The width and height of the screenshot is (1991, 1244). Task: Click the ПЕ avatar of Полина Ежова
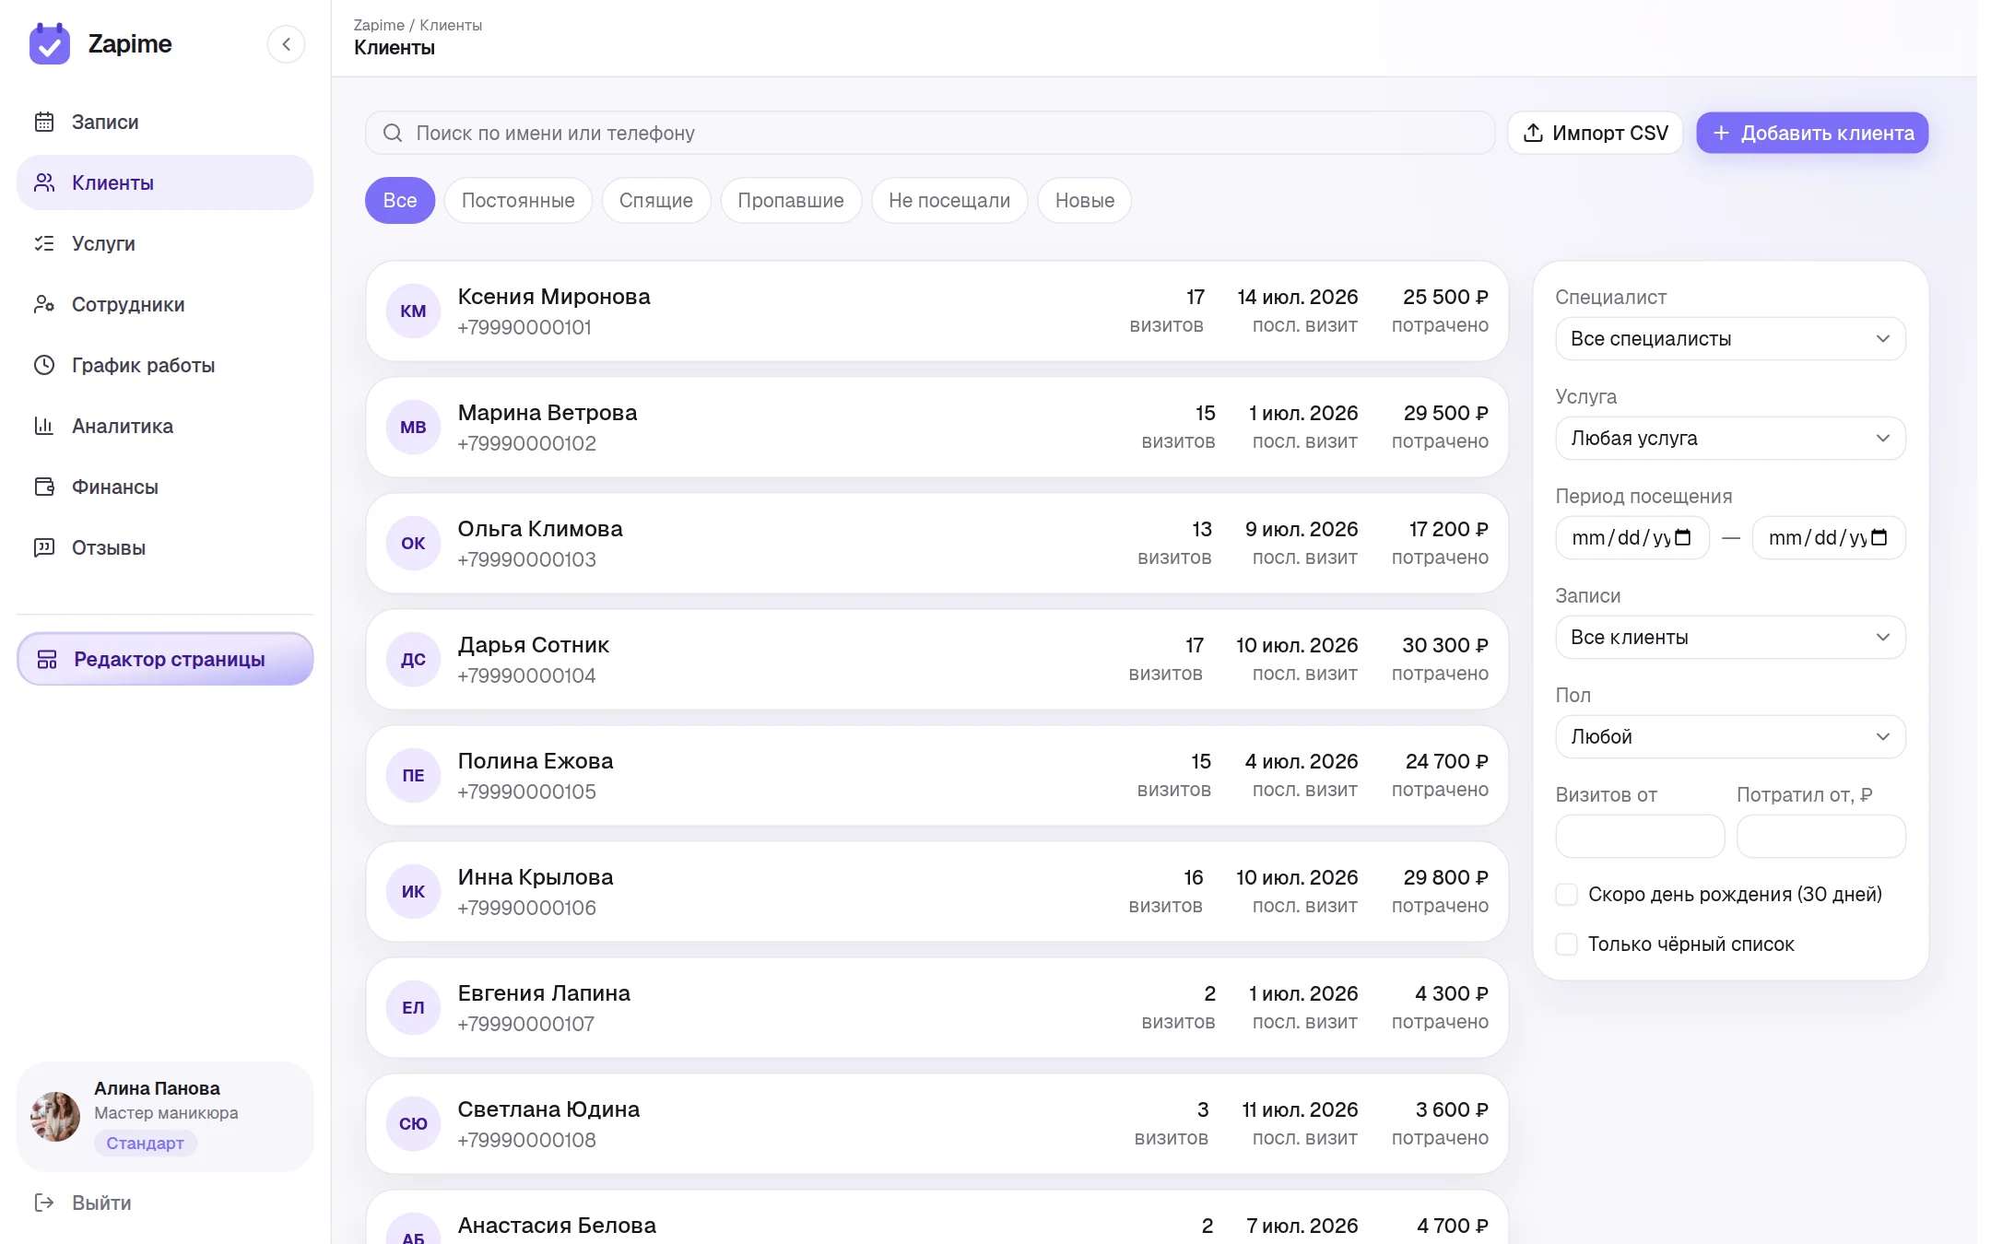[x=413, y=775]
